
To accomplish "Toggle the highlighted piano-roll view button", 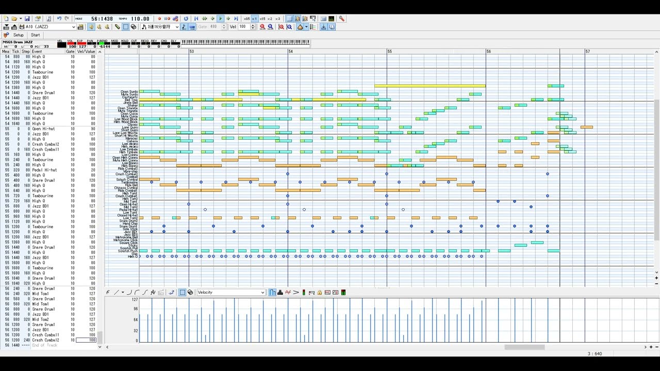I will [x=289, y=19].
